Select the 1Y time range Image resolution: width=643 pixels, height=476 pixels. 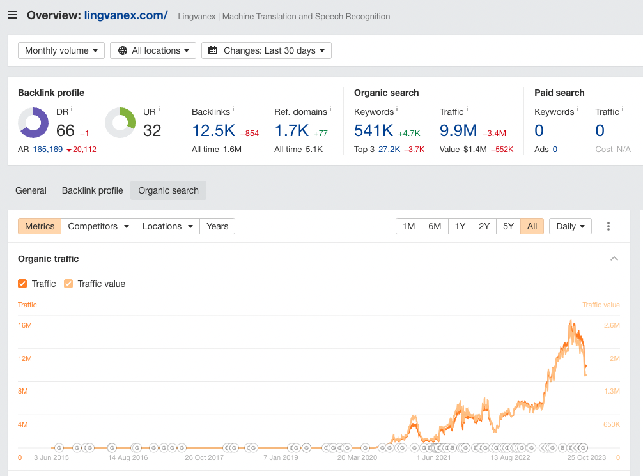460,226
